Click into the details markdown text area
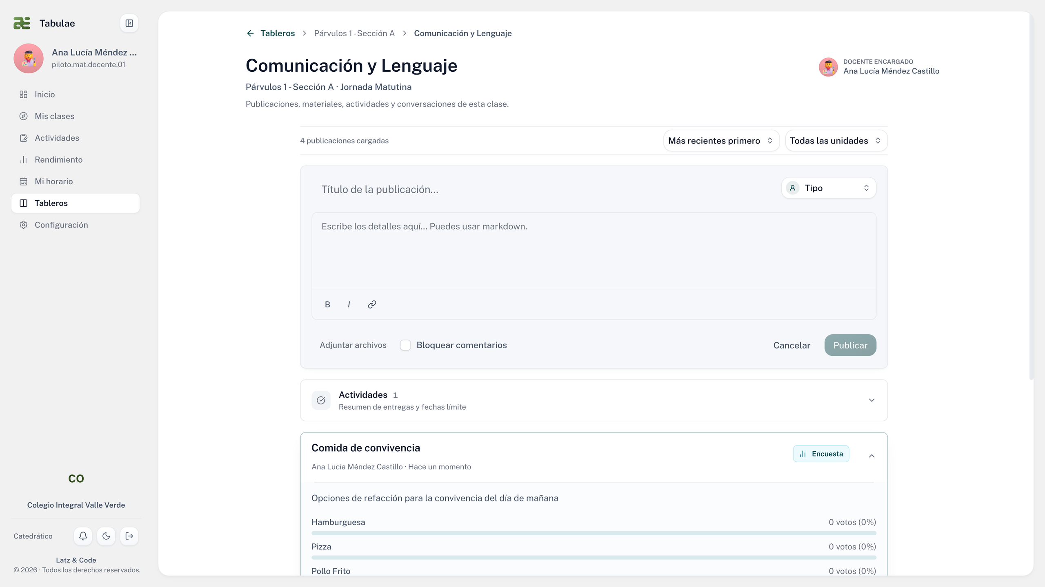1045x587 pixels. pyautogui.click(x=594, y=251)
